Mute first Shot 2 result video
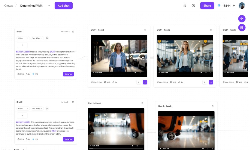The image size is (251, 150). point(132,146)
